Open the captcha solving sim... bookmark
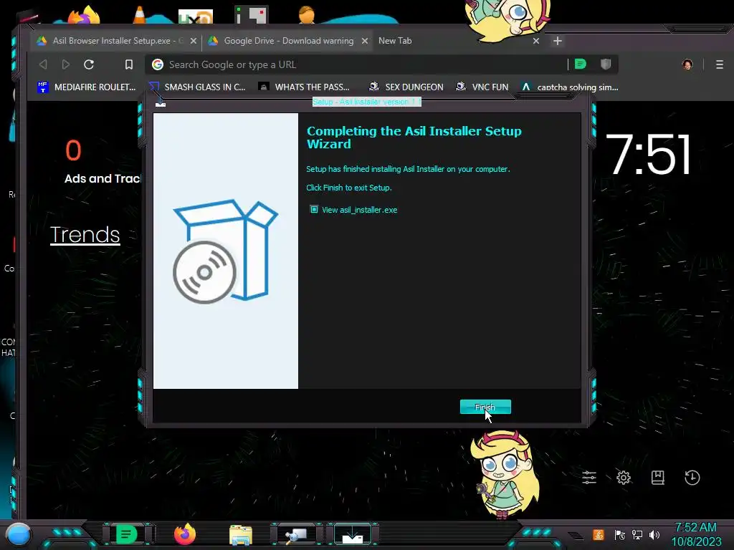This screenshot has height=550, width=734. [570, 87]
